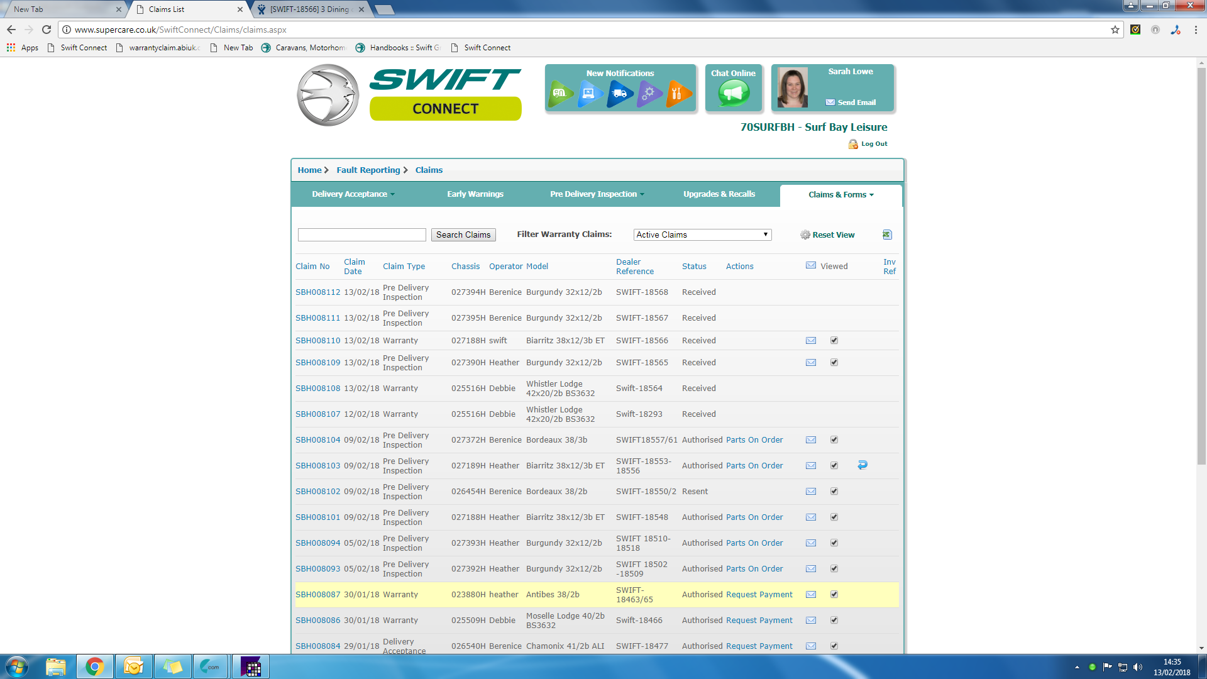Open the Early Warnings tab
The width and height of the screenshot is (1207, 679).
pos(475,194)
